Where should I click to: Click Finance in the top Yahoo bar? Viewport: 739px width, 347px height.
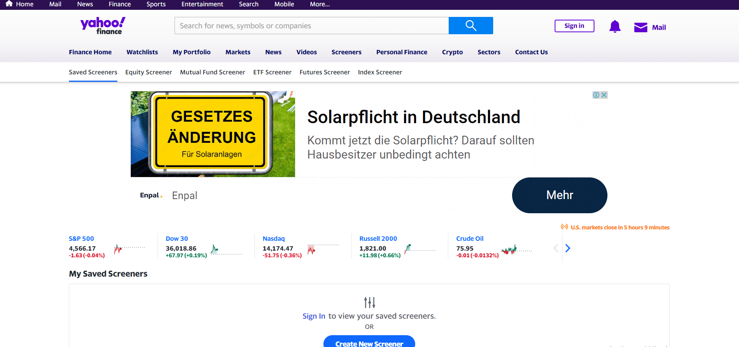[x=120, y=4]
